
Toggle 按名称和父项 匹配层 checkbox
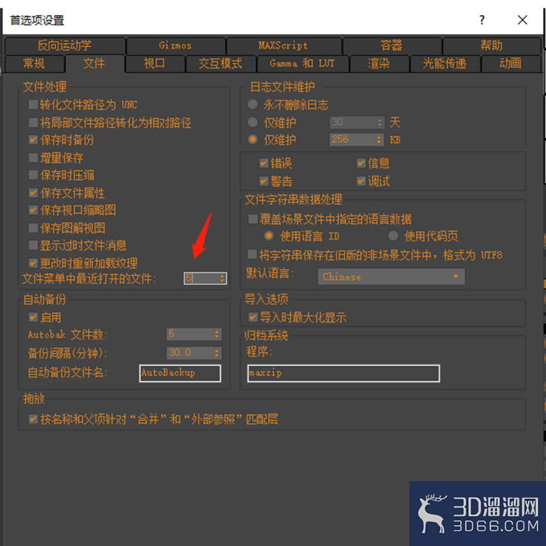tap(33, 419)
